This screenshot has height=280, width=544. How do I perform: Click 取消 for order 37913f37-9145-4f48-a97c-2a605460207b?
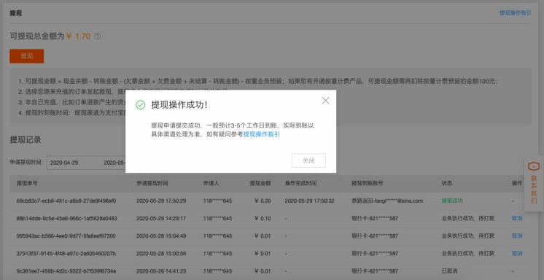point(517,253)
